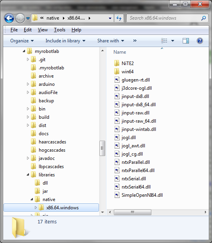212x243 pixels.
Task: Toggle the preview pane icon
Action: pyautogui.click(x=185, y=41)
